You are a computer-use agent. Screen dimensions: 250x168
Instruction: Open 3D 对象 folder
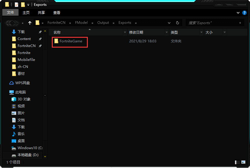click(21, 99)
